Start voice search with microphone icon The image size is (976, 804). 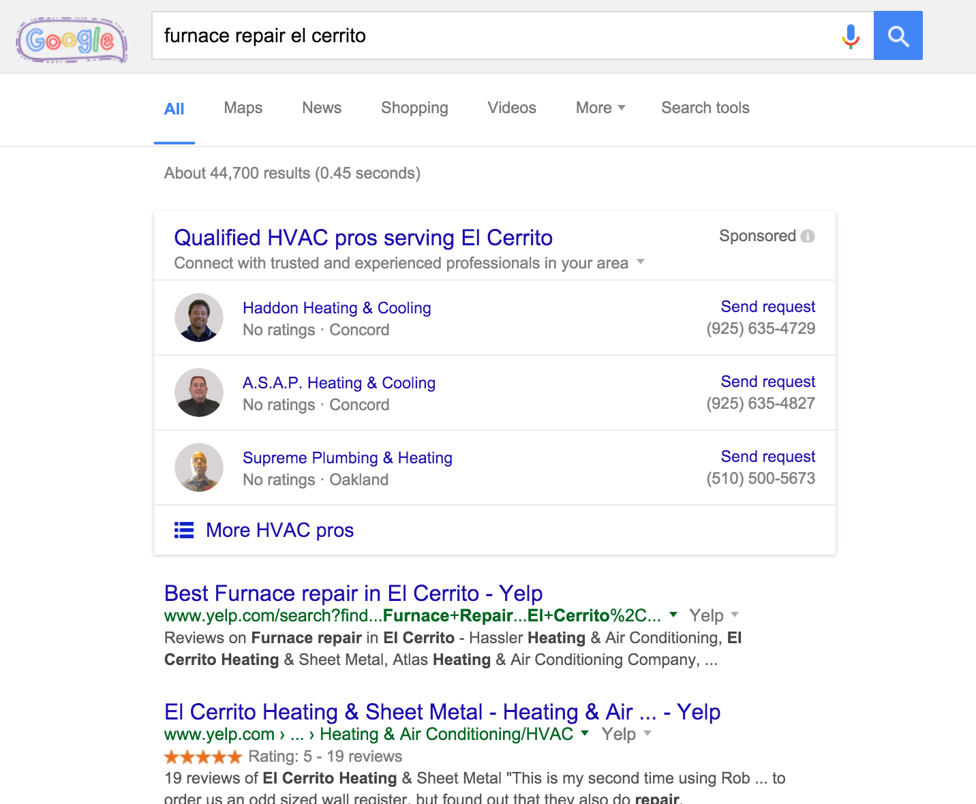(850, 36)
